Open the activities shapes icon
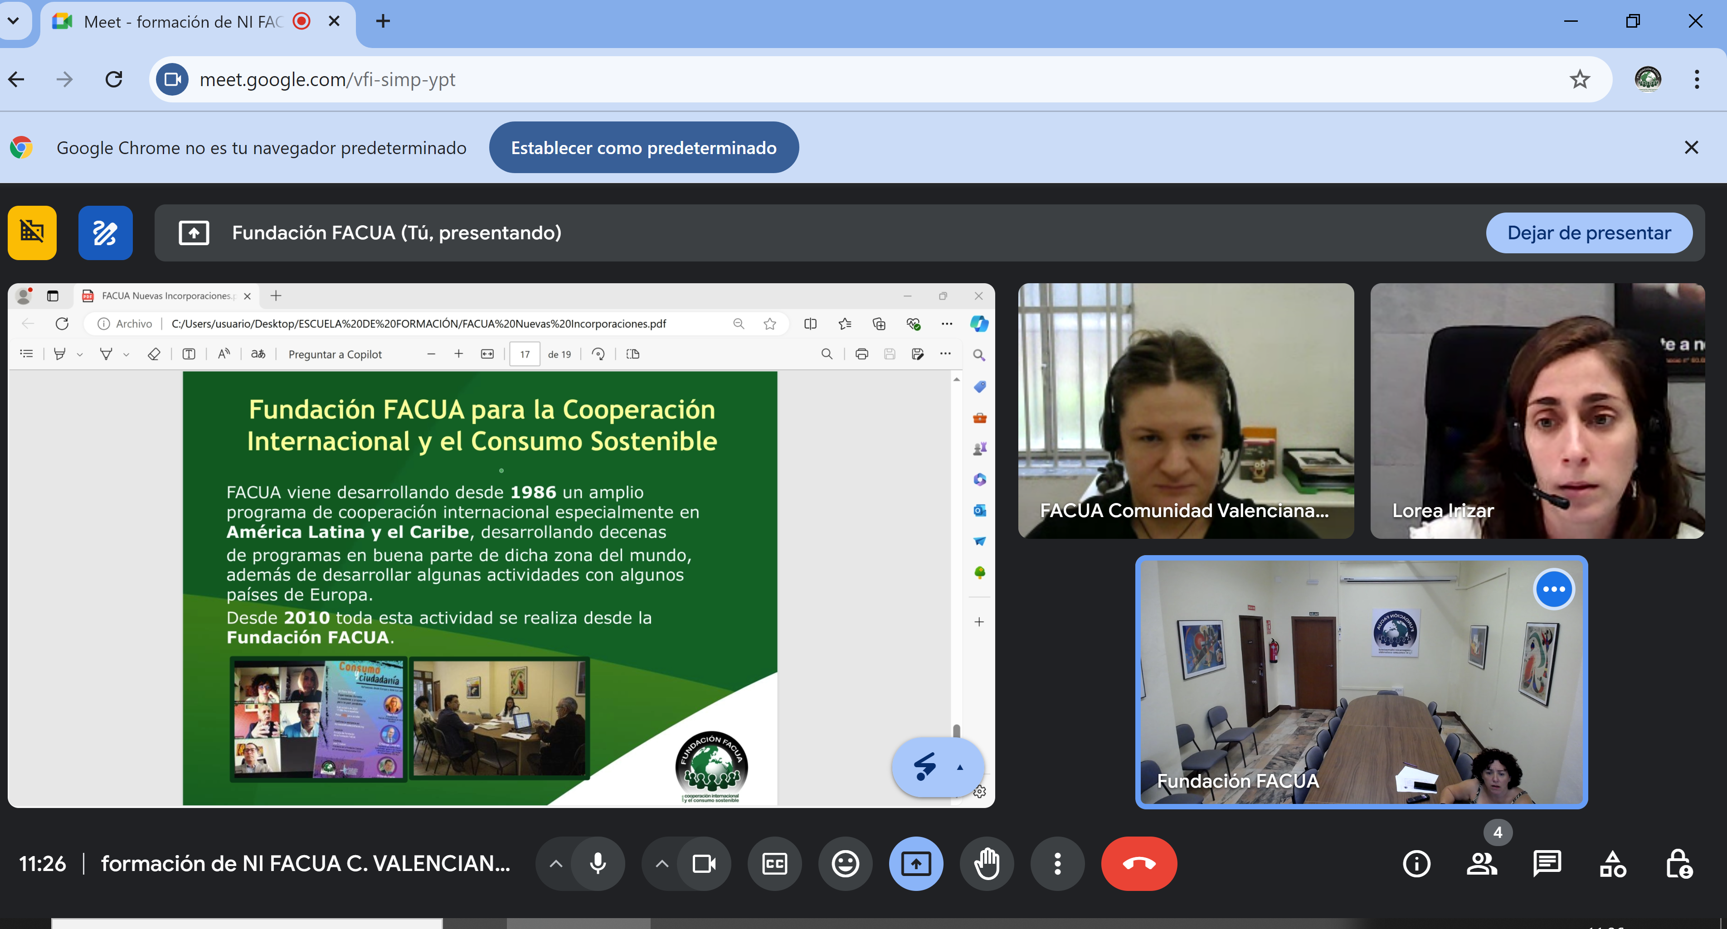The image size is (1727, 929). 1612,863
